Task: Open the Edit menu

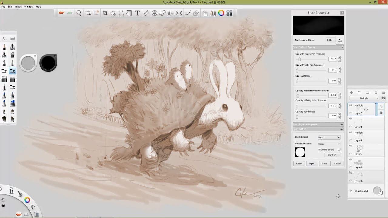Action: 10,7
